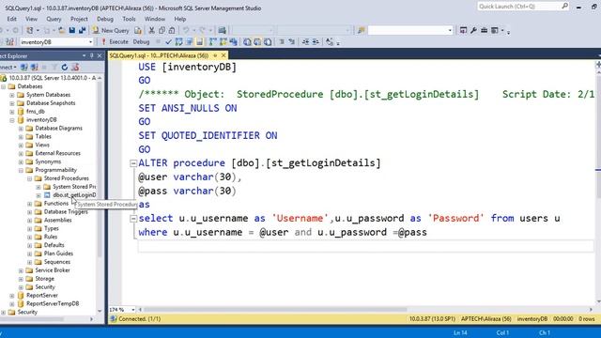Screen dimensions: 601x338
Task: Click the Change Connection icon left of database list
Action: pyautogui.click(x=9, y=41)
